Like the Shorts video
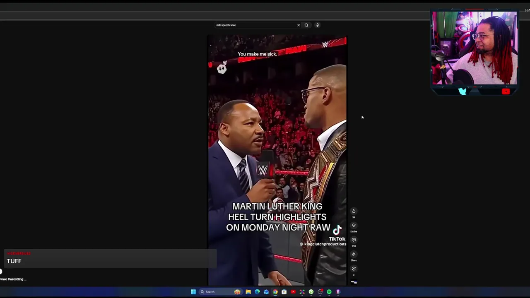 pyautogui.click(x=354, y=211)
